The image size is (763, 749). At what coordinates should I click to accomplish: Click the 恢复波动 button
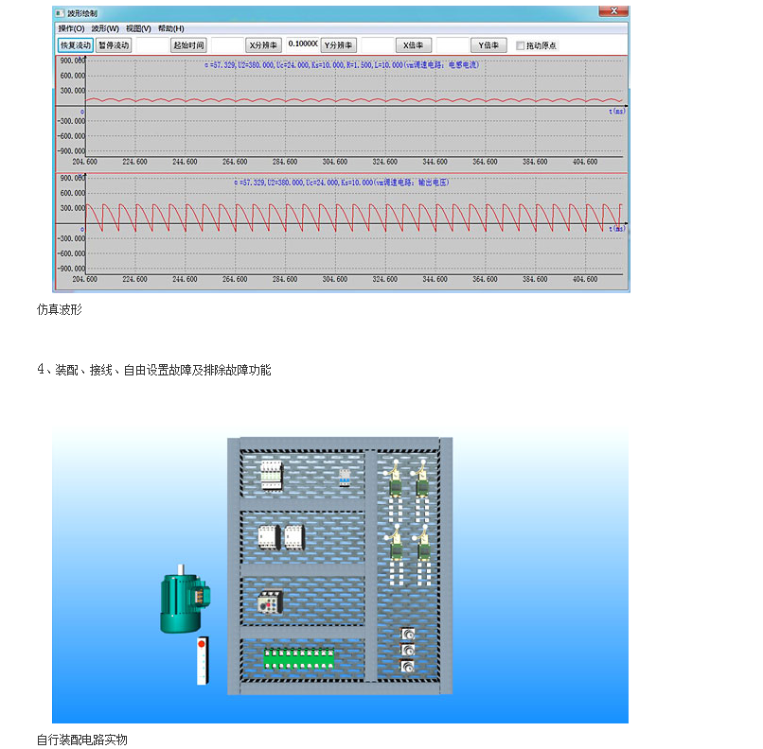(x=76, y=45)
